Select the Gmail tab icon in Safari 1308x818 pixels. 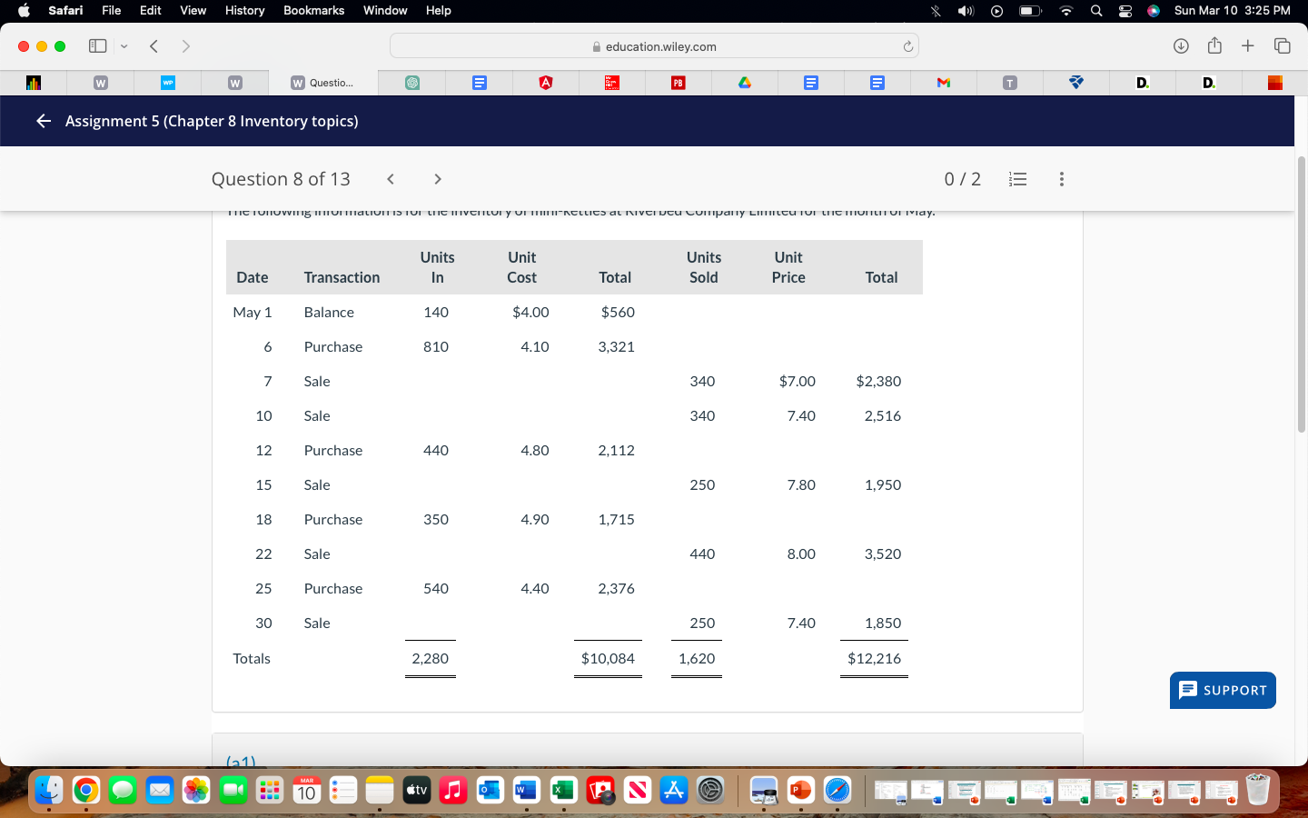[943, 82]
